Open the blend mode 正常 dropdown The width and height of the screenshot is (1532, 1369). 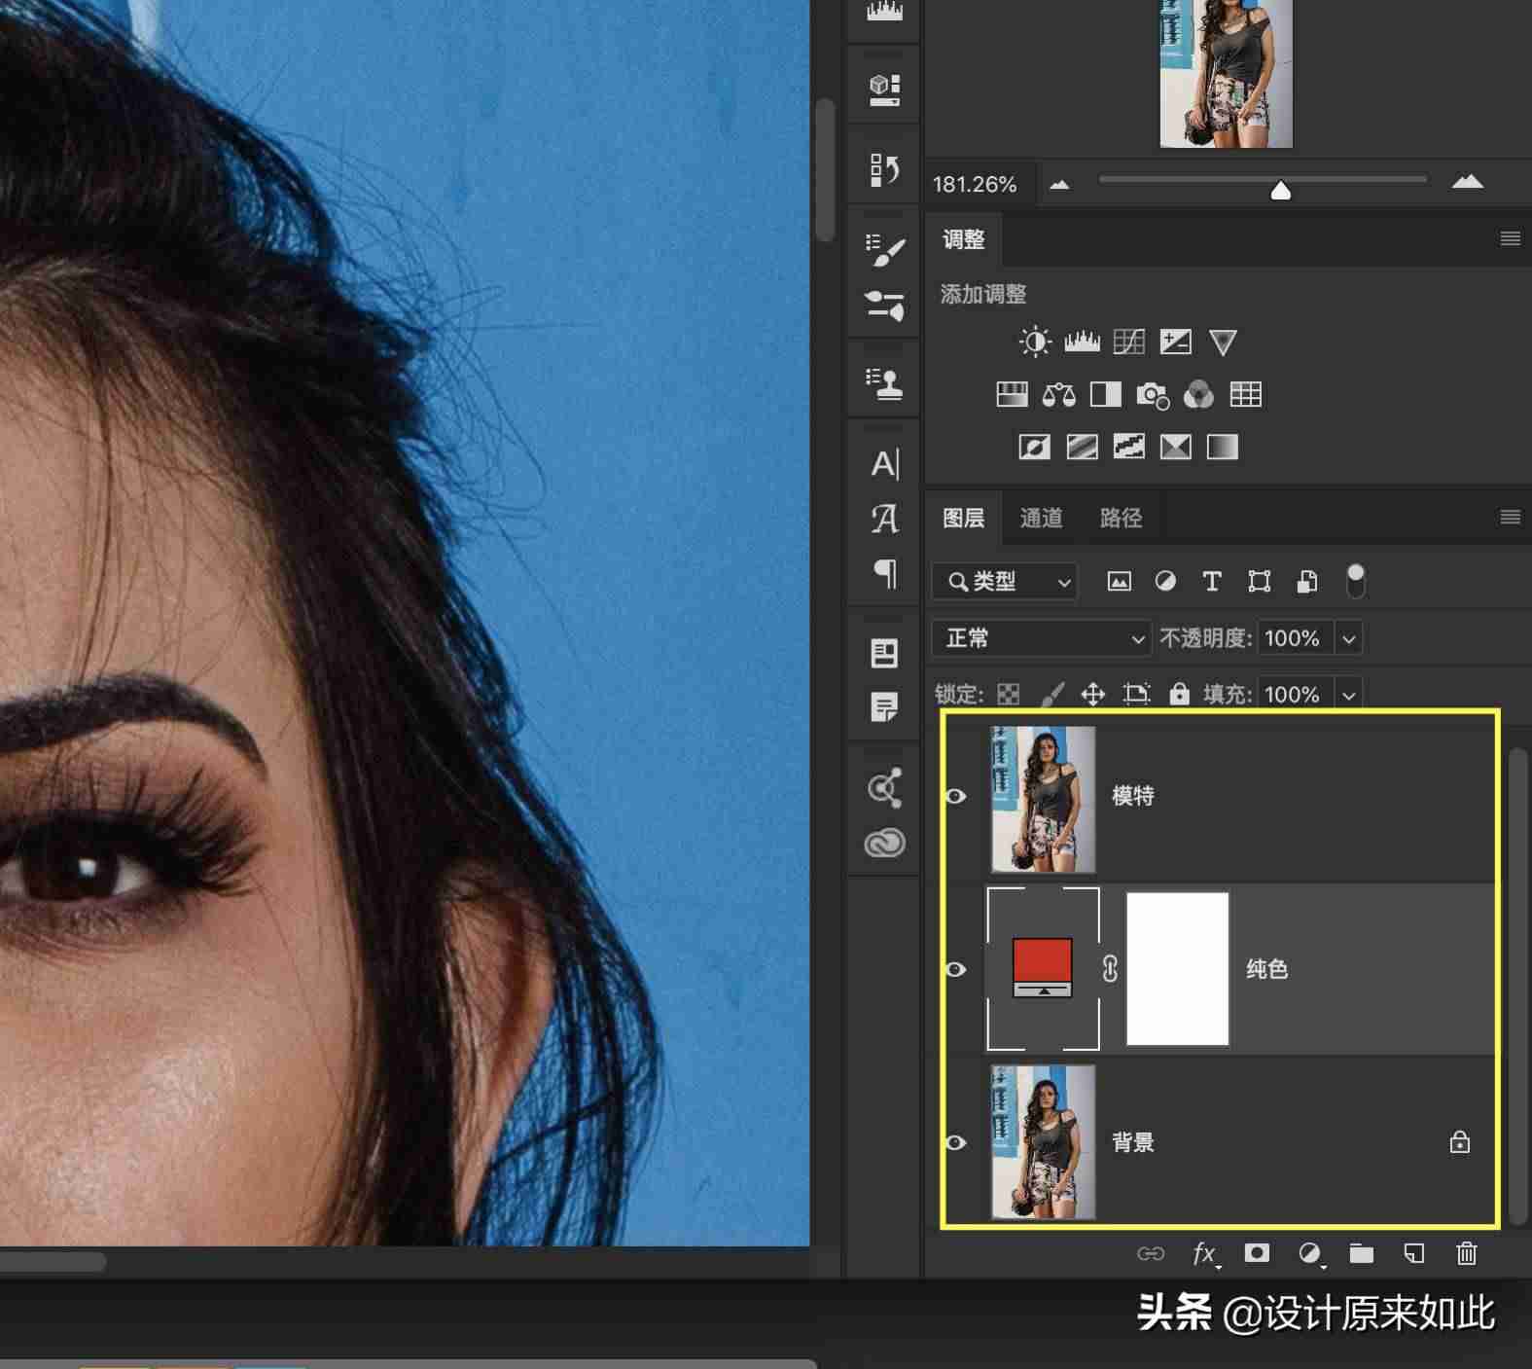click(1041, 638)
